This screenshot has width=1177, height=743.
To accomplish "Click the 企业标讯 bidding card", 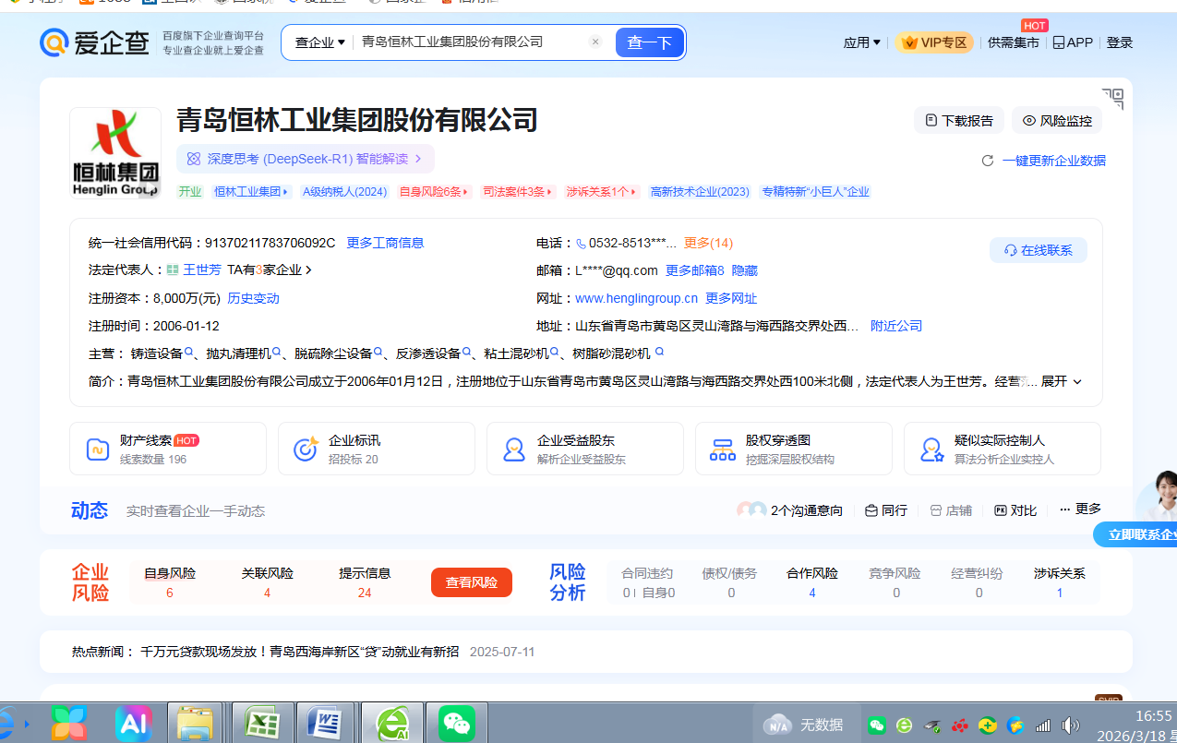I will tap(376, 449).
